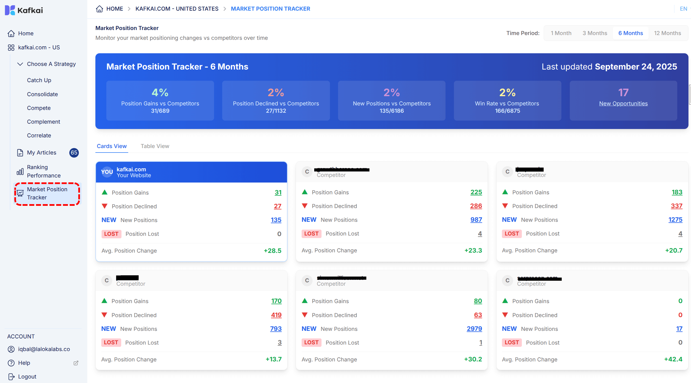691x383 pixels.
Task: Switch to the Table View tab
Action: (155, 146)
